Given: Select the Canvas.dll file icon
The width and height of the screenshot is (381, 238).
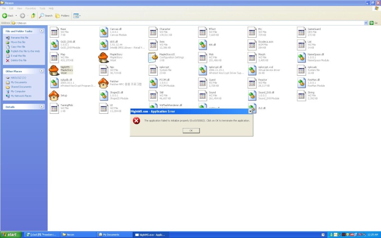Looking at the screenshot, I should (103, 32).
